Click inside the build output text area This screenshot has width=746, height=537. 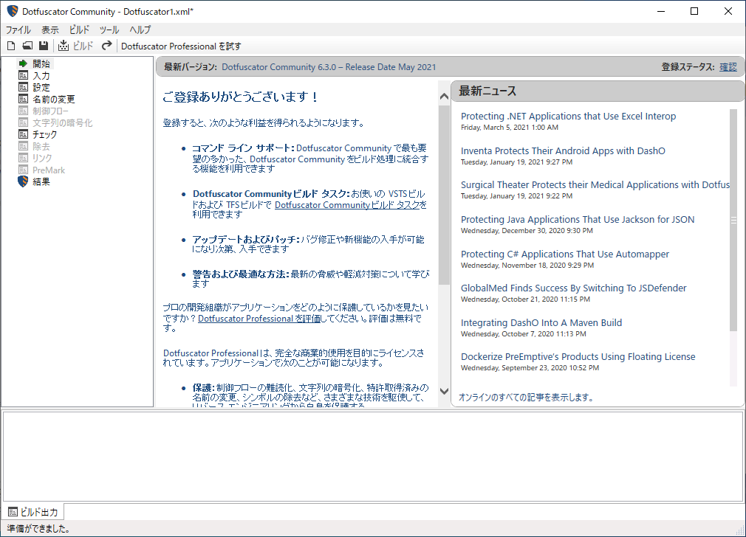[373, 456]
